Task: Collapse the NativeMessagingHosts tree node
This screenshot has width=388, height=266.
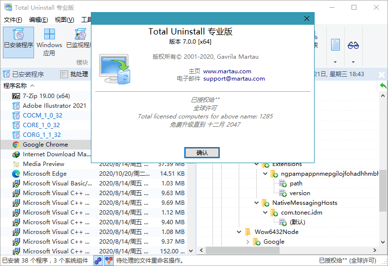Action: [257, 203]
